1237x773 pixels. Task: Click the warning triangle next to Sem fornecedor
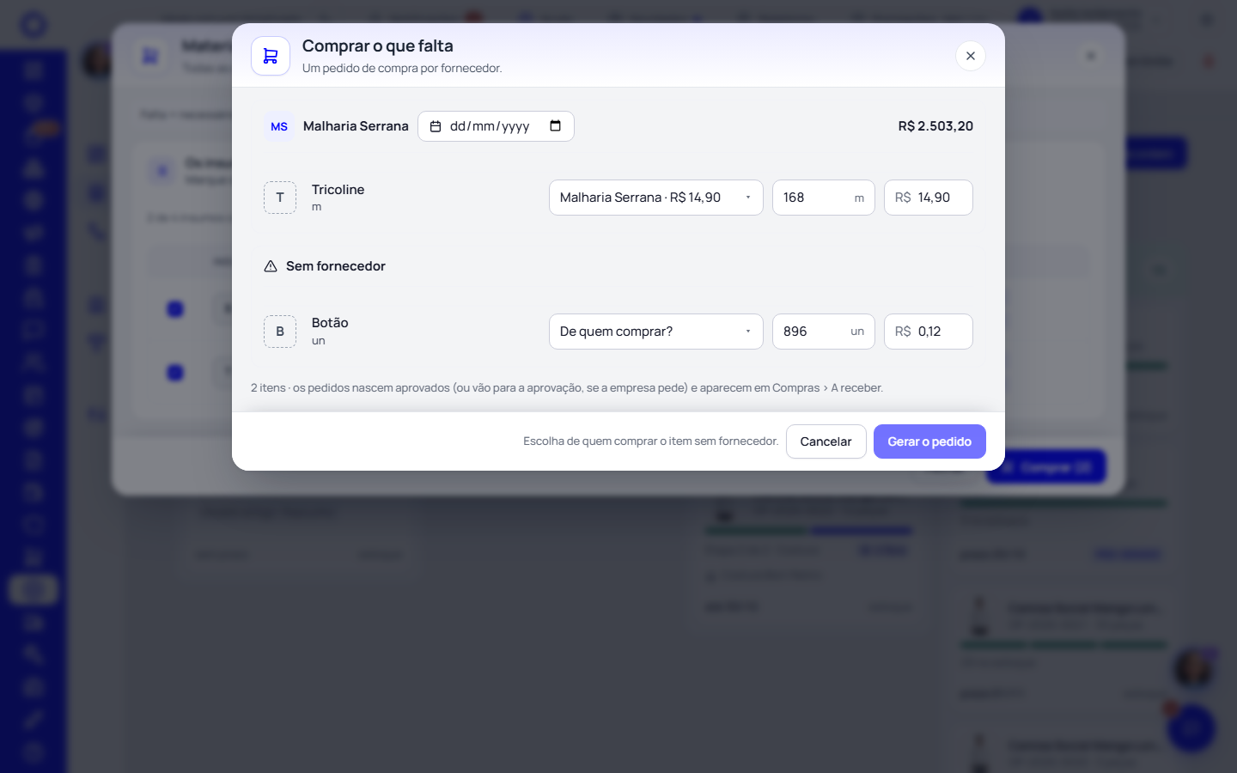[271, 266]
